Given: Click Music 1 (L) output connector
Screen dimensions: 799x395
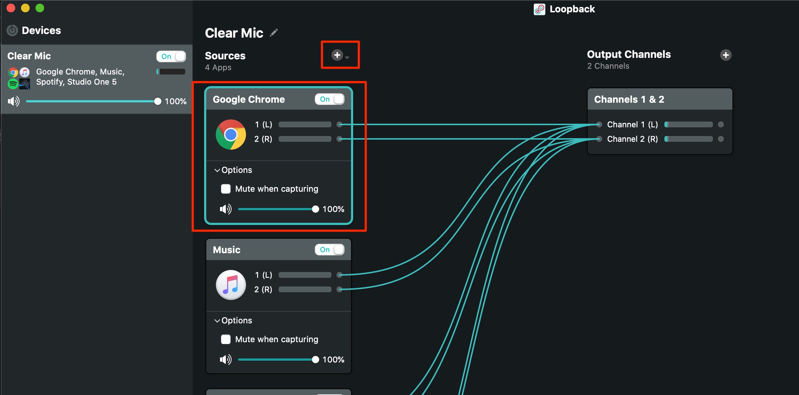Looking at the screenshot, I should click(339, 275).
